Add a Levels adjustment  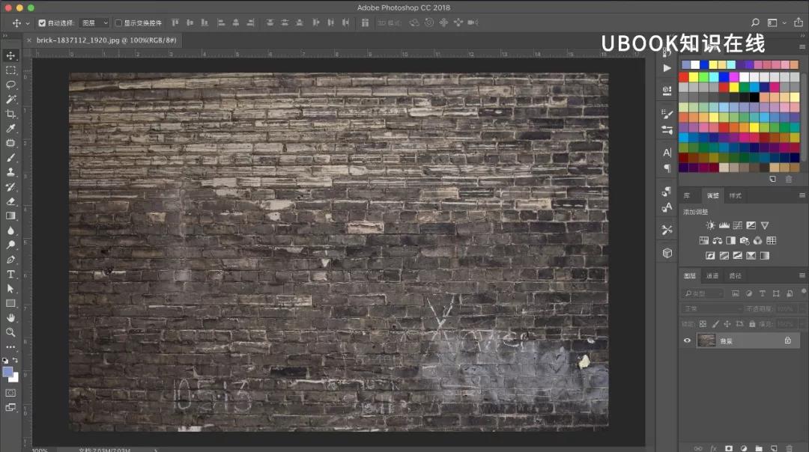pos(724,225)
